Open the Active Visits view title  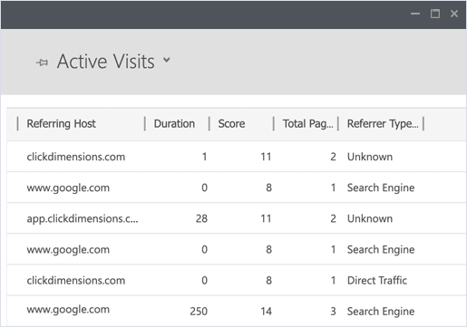coord(106,62)
